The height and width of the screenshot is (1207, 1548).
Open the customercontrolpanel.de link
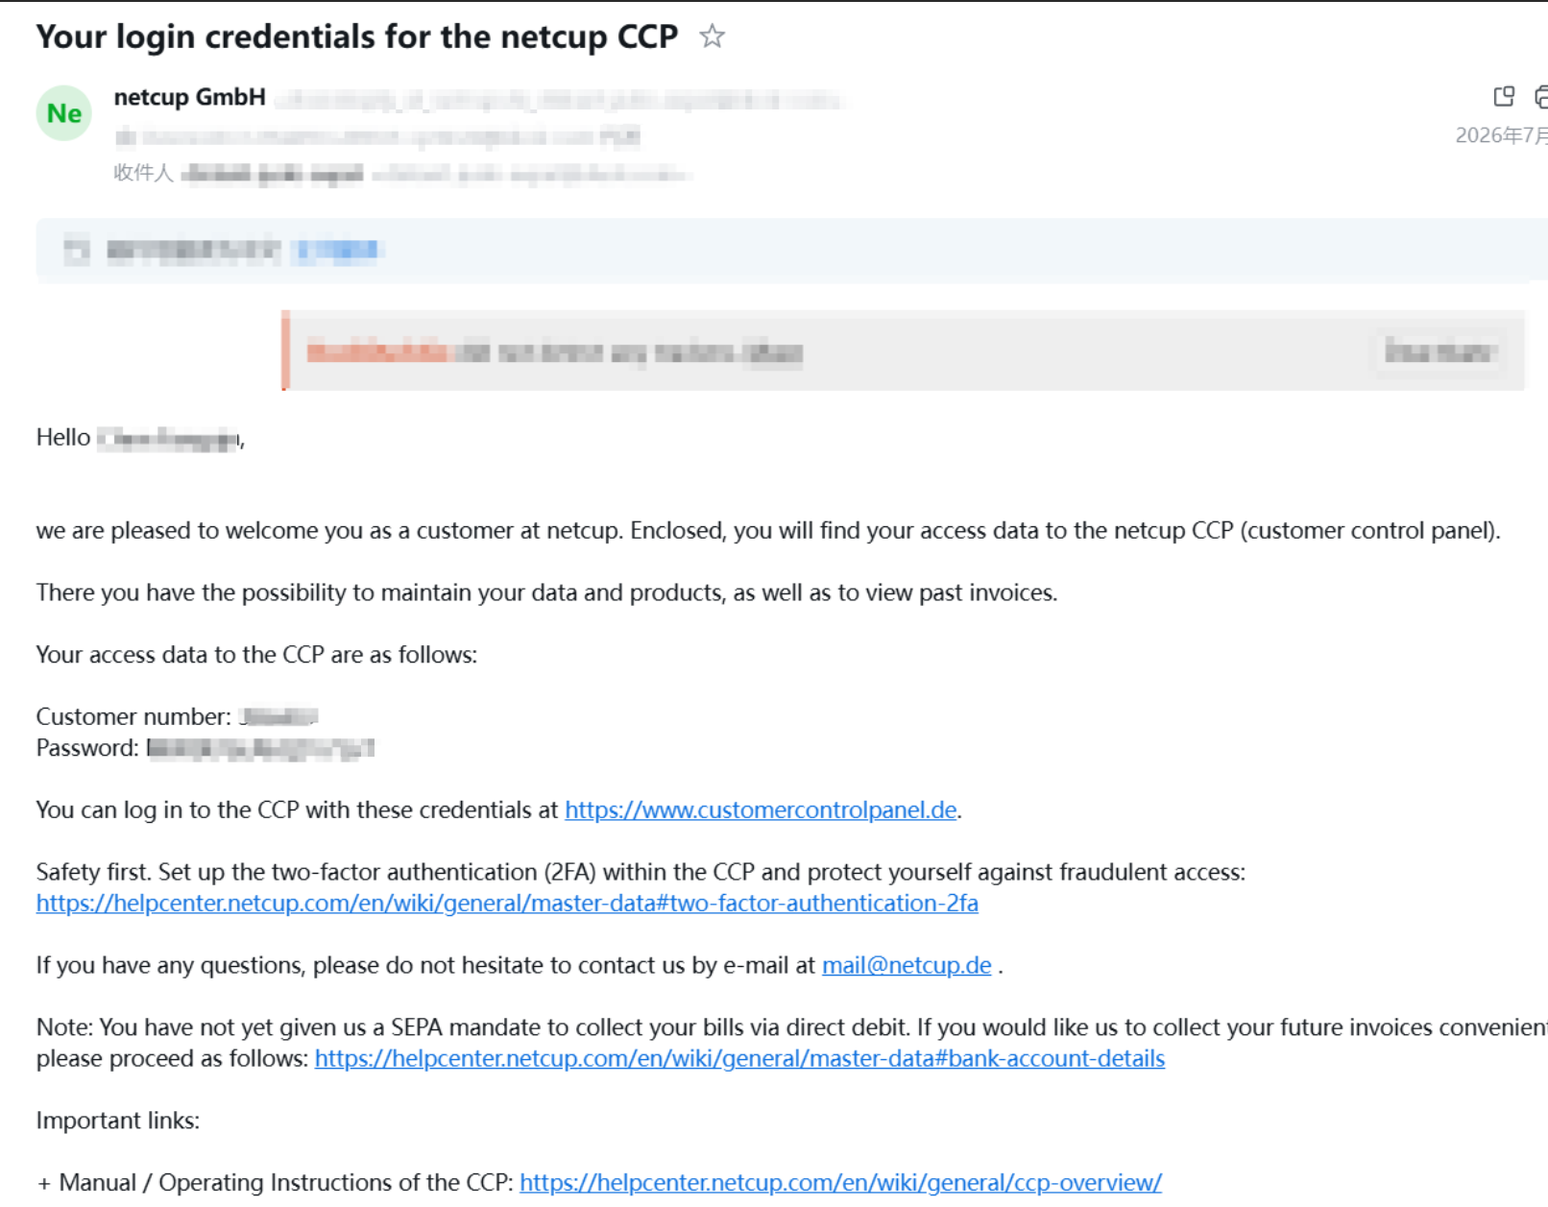tap(761, 810)
